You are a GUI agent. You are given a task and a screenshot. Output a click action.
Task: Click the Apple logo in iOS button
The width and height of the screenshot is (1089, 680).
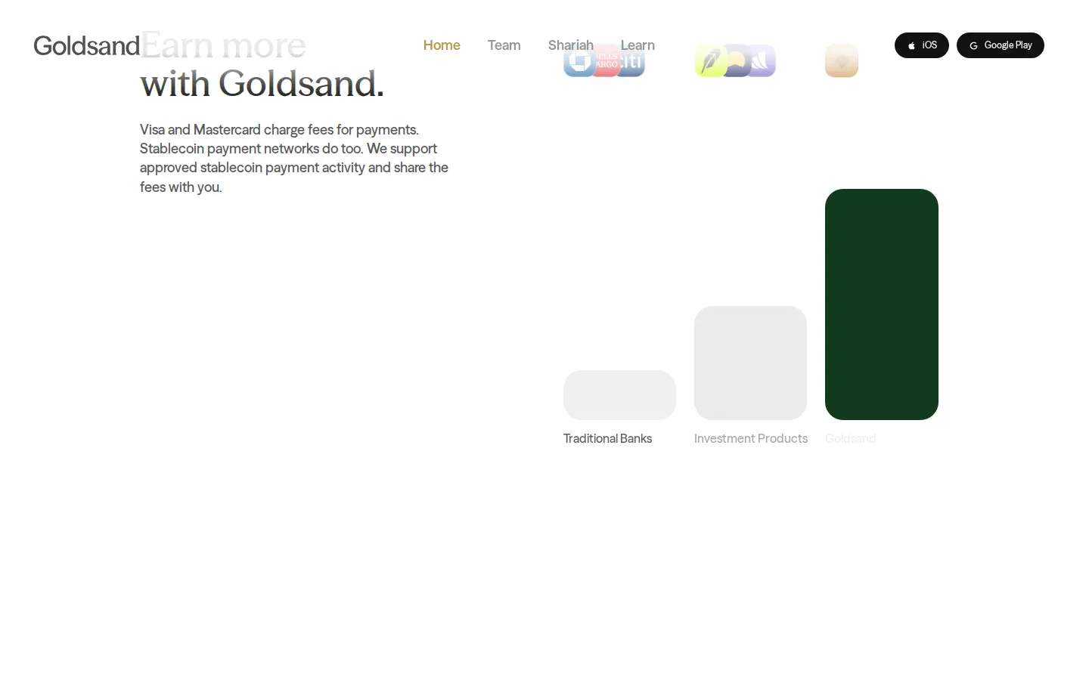pos(911,45)
